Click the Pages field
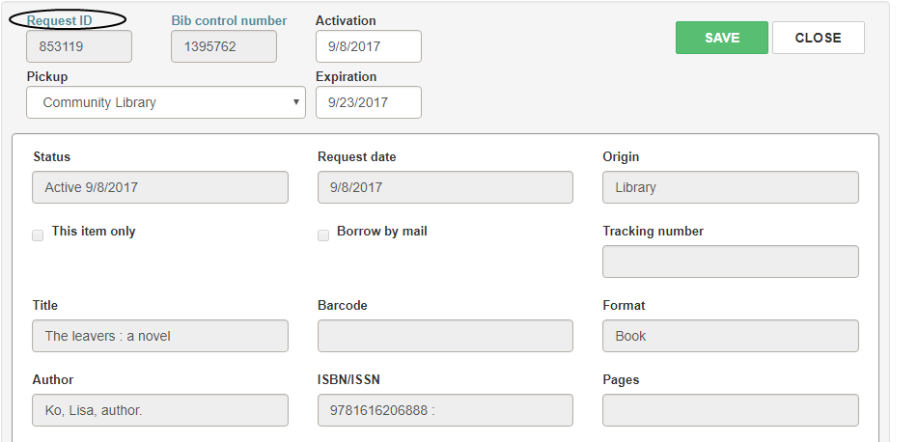The height and width of the screenshot is (442, 918). pos(731,410)
